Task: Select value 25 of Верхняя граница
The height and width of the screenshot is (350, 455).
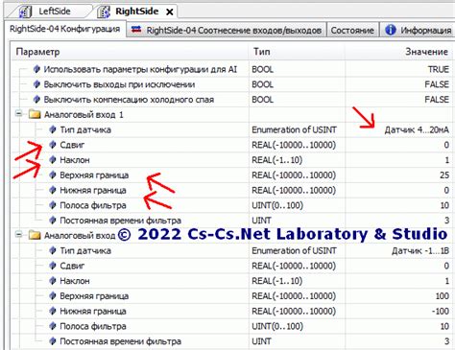Action: [444, 175]
